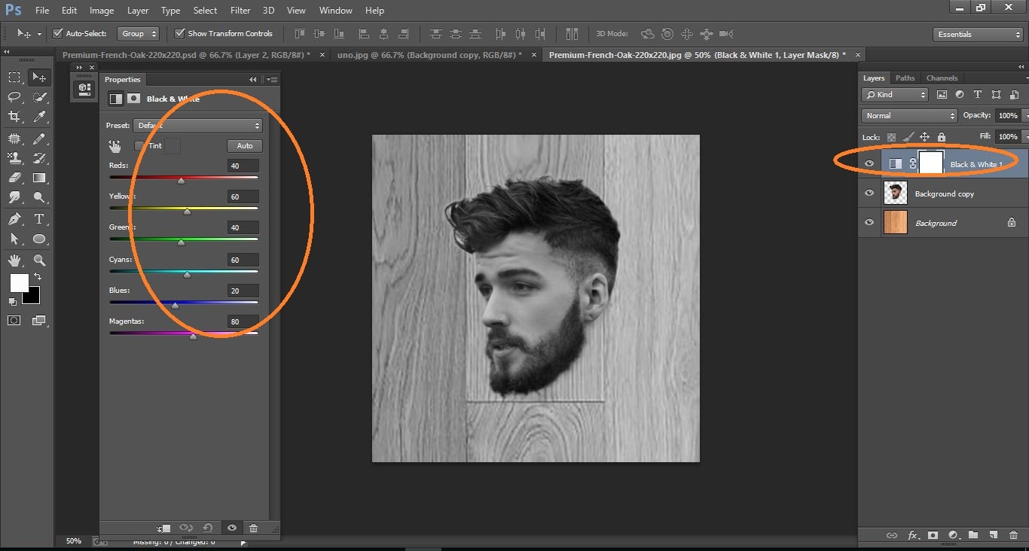The width and height of the screenshot is (1029, 551).
Task: Toggle Show Transform Controls off
Action: [179, 33]
